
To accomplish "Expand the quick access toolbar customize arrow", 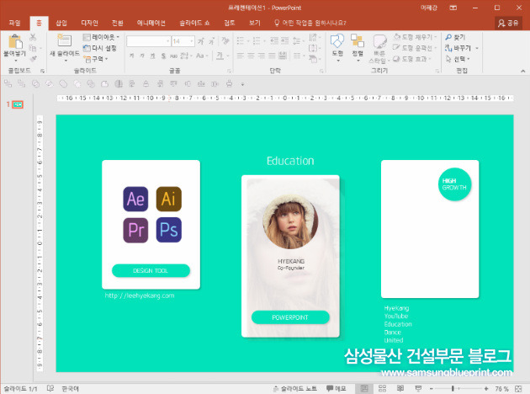I will pyautogui.click(x=242, y=84).
